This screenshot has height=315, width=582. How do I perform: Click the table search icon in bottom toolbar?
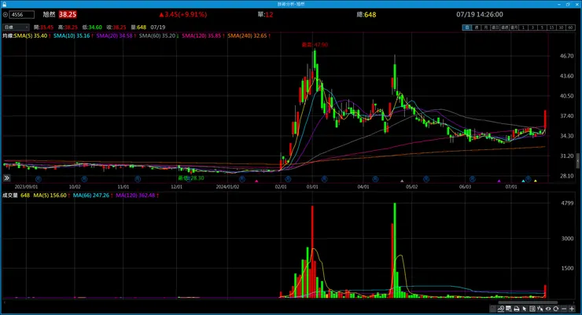[509, 309]
